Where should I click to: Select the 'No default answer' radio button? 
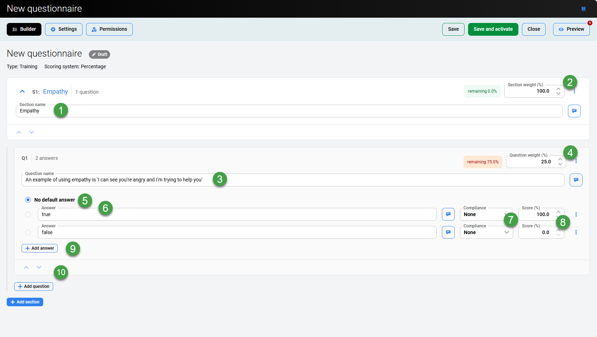28,200
